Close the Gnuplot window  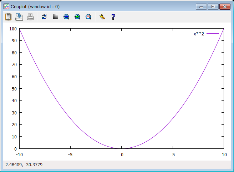click(224, 6)
